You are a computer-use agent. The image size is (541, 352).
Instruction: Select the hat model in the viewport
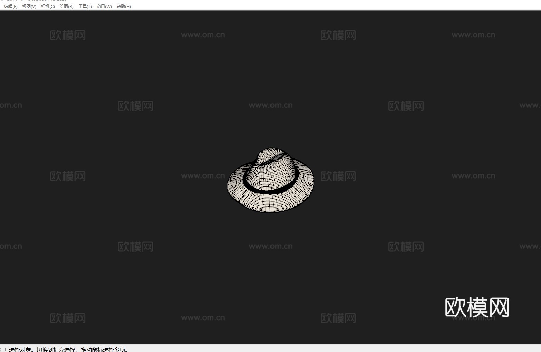pyautogui.click(x=270, y=180)
